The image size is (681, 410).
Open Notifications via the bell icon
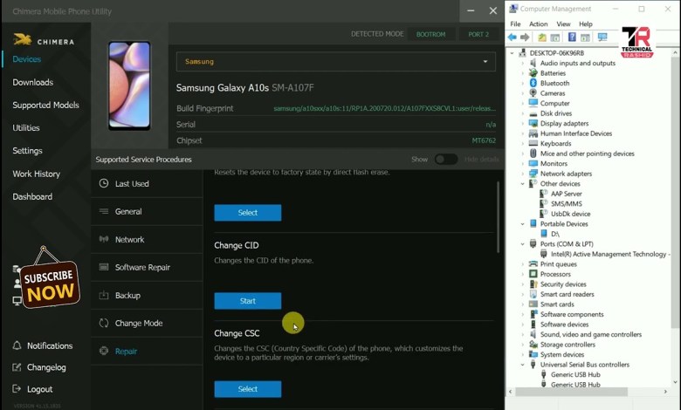[17, 346]
